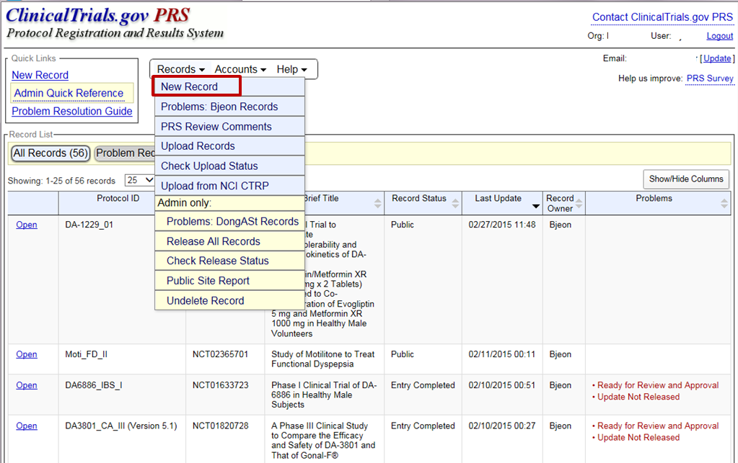The width and height of the screenshot is (738, 463).
Task: Click the Logout link
Action: click(720, 36)
